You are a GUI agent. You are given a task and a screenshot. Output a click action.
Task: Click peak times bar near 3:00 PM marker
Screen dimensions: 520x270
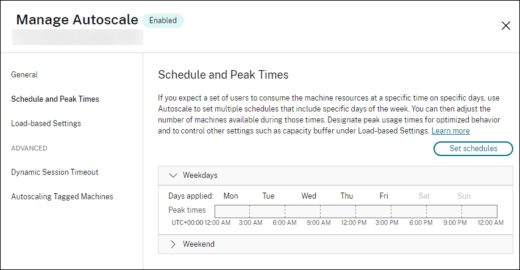point(391,211)
